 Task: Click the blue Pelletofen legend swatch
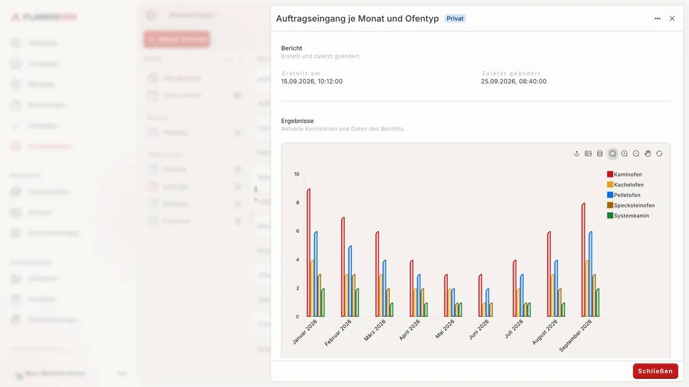610,195
